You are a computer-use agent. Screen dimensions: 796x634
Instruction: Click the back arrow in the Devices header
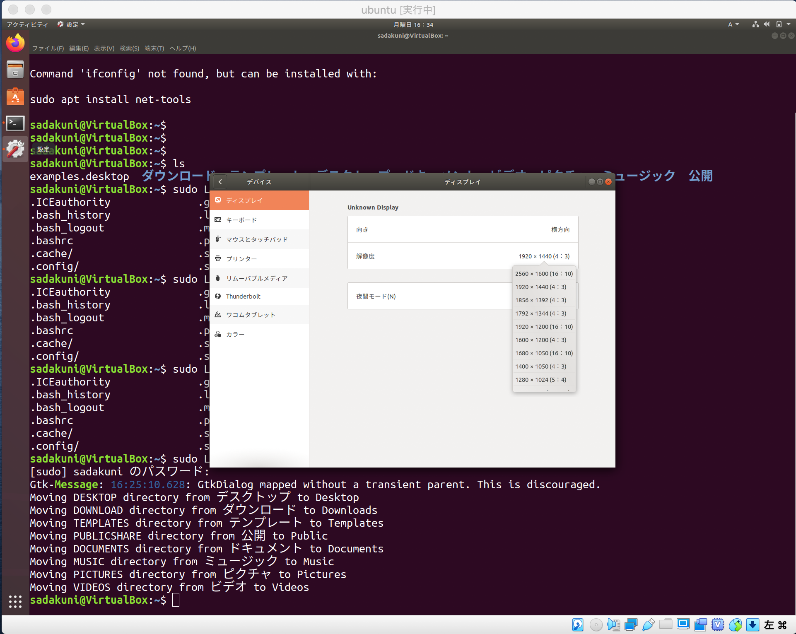pos(220,182)
